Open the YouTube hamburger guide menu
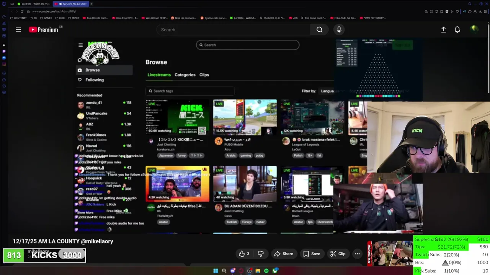Image resolution: width=490 pixels, height=275 pixels. (18, 29)
